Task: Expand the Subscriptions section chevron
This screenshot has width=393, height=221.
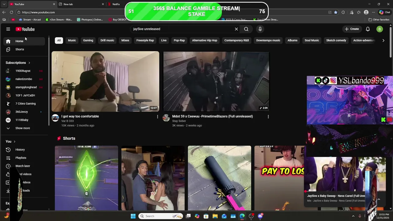Action: click(x=29, y=63)
